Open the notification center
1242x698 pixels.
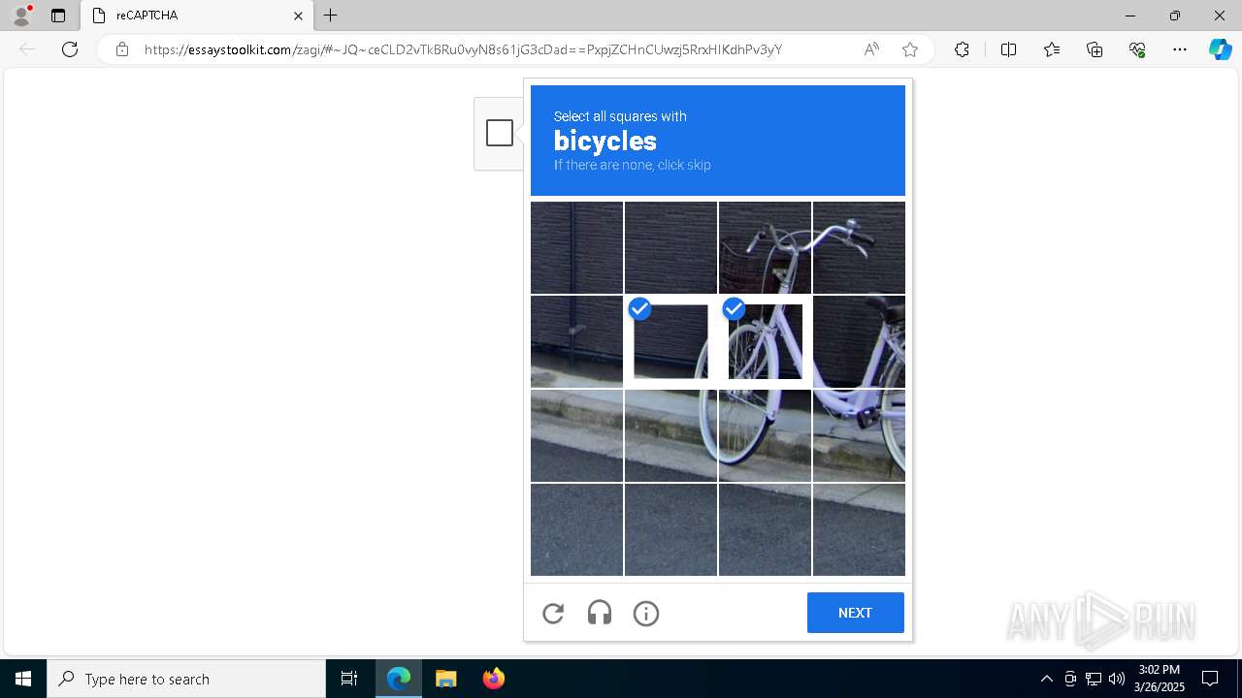(1210, 679)
